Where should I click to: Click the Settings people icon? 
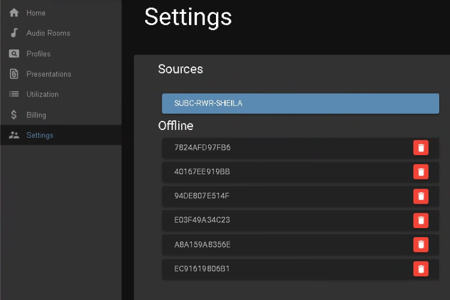click(14, 135)
